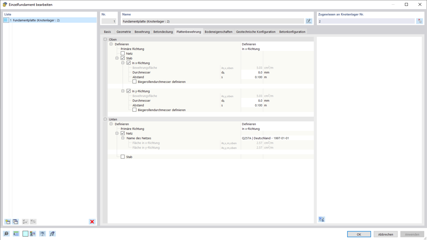Collapse the Unten section
Image resolution: width=427 pixels, height=240 pixels.
pyautogui.click(x=105, y=119)
